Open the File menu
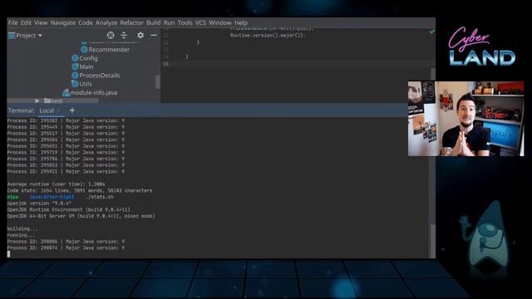532x299 pixels. coord(13,22)
